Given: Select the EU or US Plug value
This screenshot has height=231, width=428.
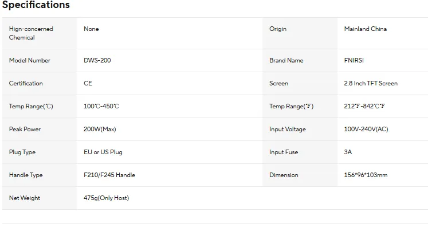Looking at the screenshot, I should tap(103, 152).
